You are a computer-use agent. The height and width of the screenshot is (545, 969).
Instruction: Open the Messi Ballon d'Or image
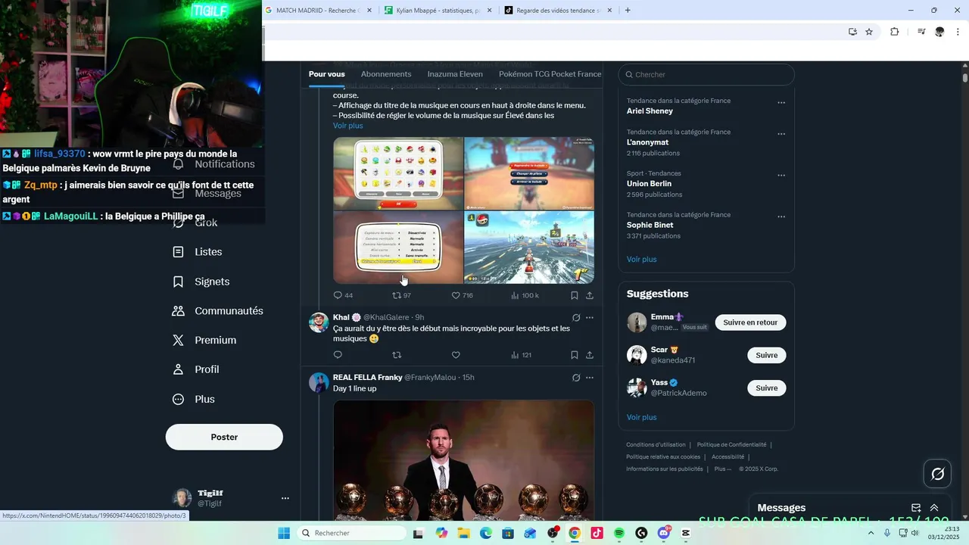tap(463, 460)
